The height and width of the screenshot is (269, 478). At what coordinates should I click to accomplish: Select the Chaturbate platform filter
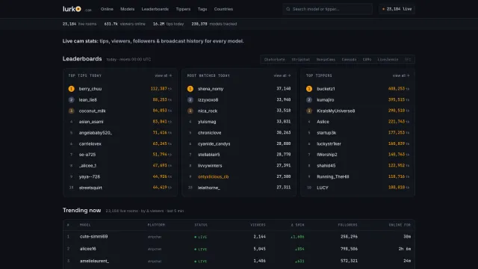(274, 60)
